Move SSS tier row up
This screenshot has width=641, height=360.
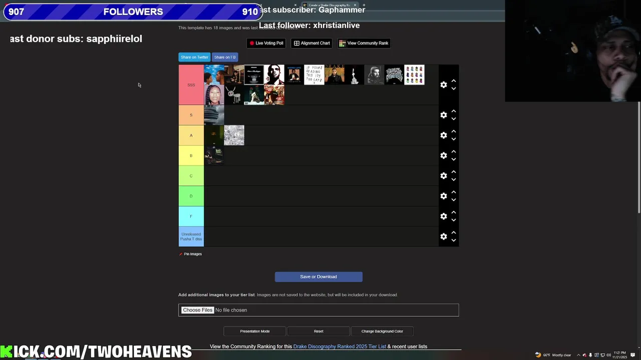pyautogui.click(x=453, y=81)
